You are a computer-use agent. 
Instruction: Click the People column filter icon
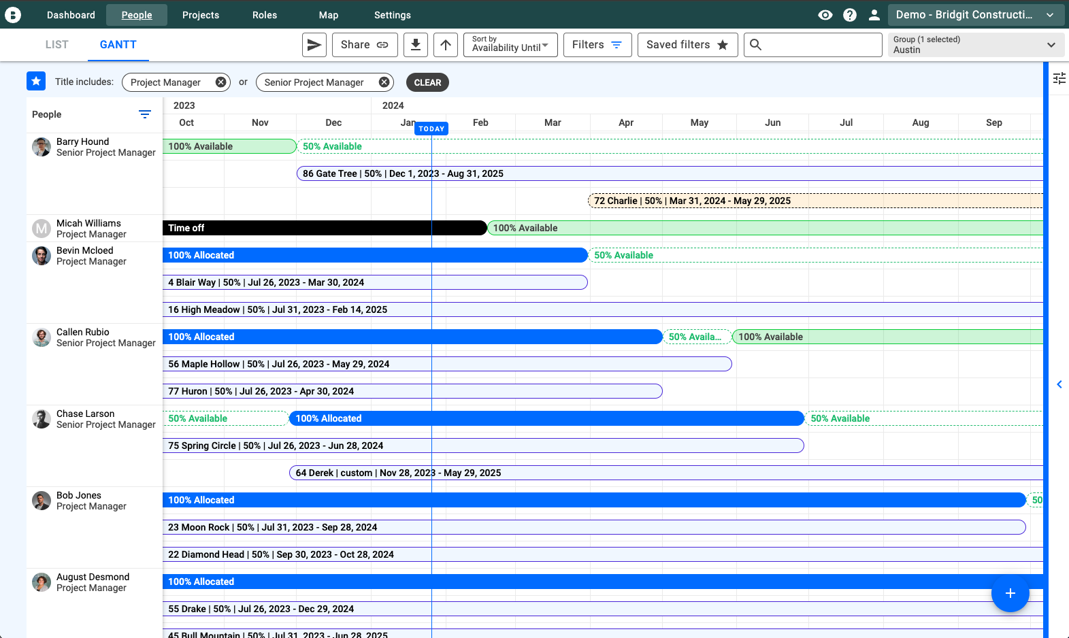click(x=144, y=114)
